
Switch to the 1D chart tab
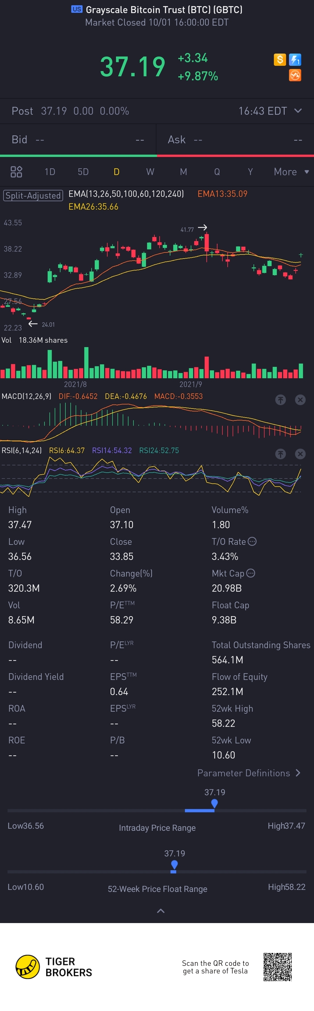pyautogui.click(x=50, y=172)
